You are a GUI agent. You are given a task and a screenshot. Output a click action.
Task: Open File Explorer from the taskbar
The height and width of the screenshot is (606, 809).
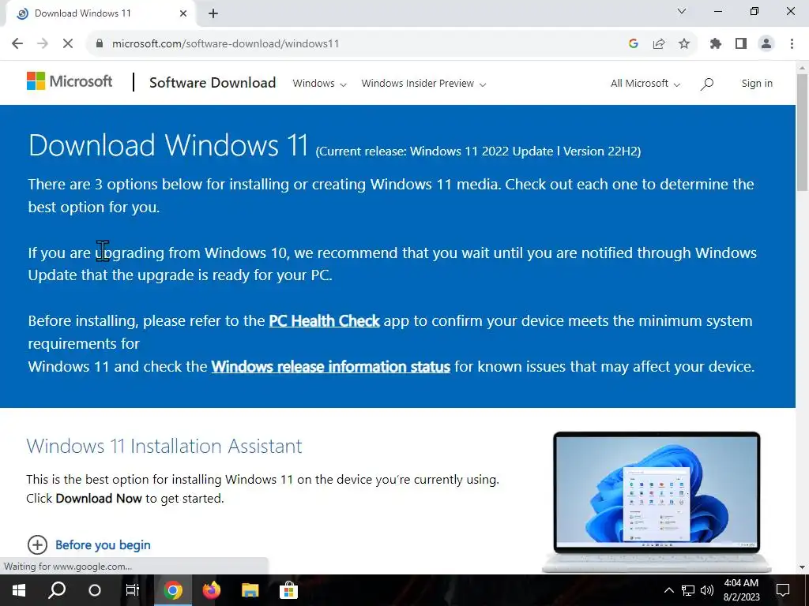click(x=250, y=590)
